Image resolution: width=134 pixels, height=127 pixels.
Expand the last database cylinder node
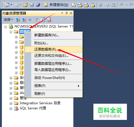pyautogui.click(x=16, y=73)
